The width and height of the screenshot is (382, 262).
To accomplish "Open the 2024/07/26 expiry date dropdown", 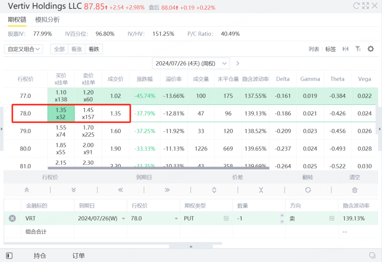I will (191, 63).
